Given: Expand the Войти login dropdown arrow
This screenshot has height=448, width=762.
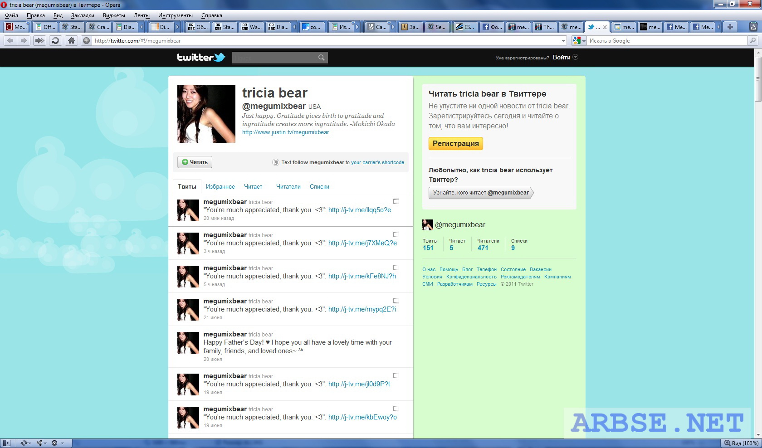Looking at the screenshot, I should tap(576, 57).
